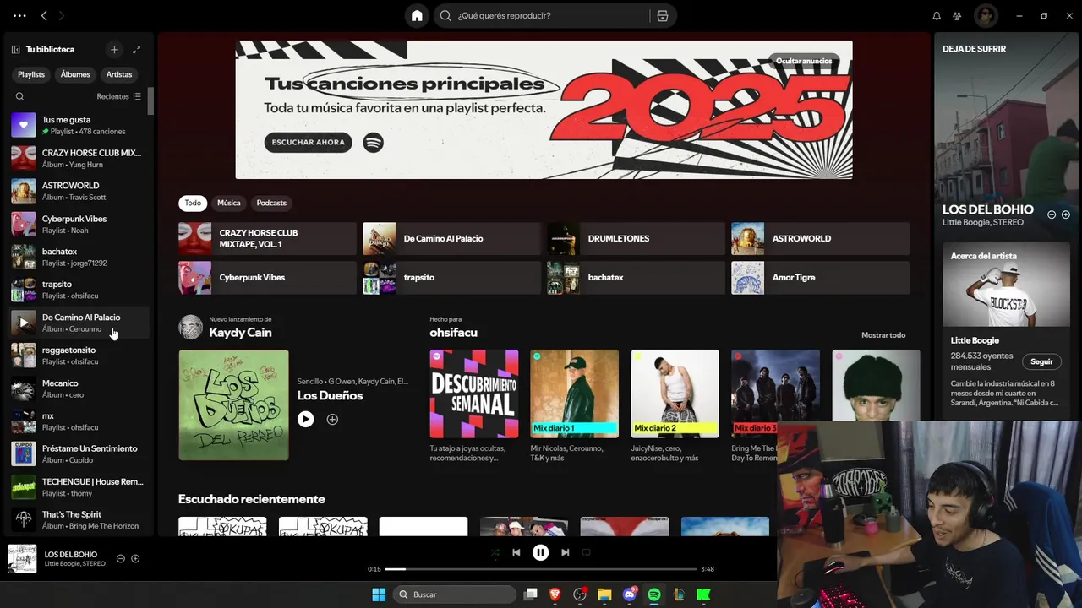The width and height of the screenshot is (1082, 608).
Task: Open bachatex shortcut card
Action: pyautogui.click(x=636, y=277)
